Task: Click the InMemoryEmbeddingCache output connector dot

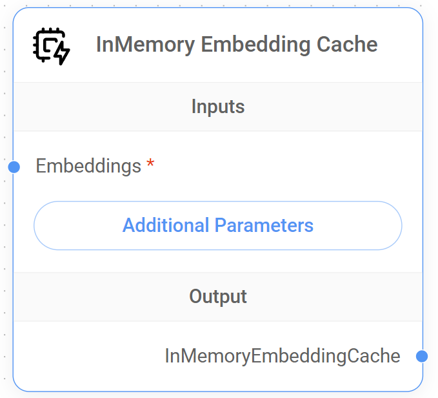Action: click(x=422, y=356)
